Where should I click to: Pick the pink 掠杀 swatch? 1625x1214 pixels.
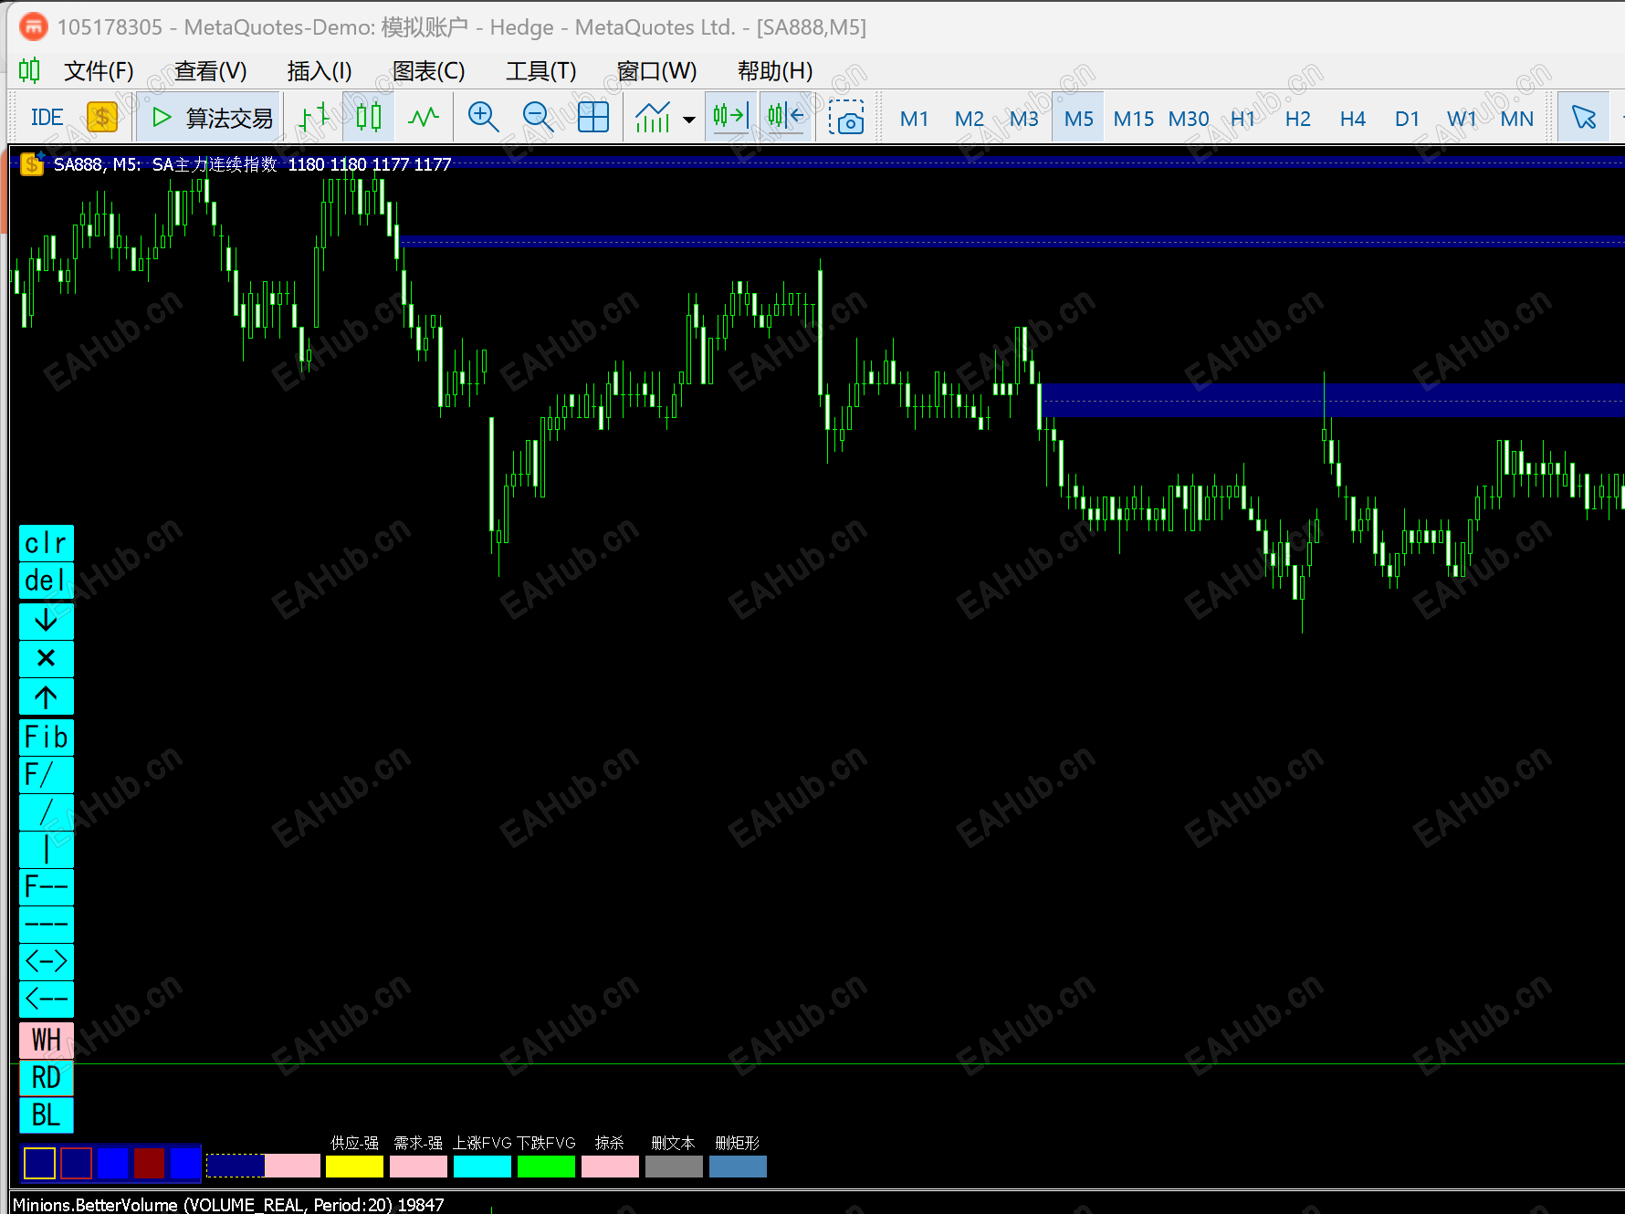(x=610, y=1166)
